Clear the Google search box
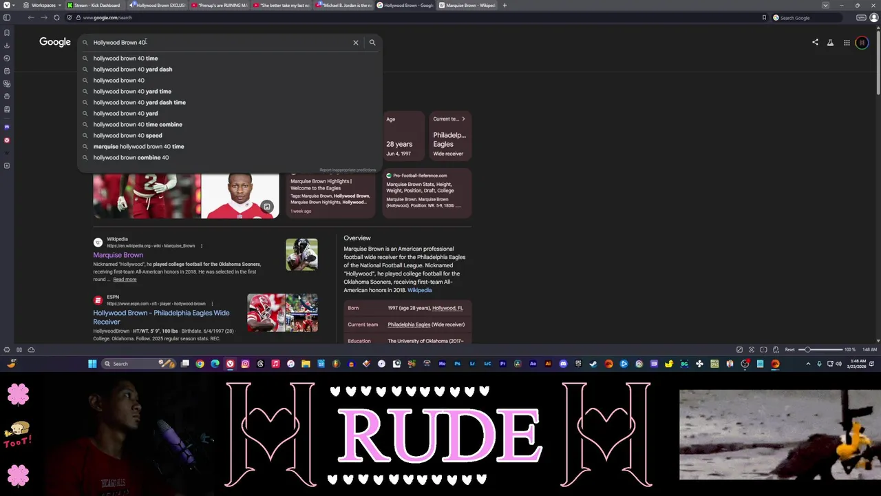 click(356, 43)
